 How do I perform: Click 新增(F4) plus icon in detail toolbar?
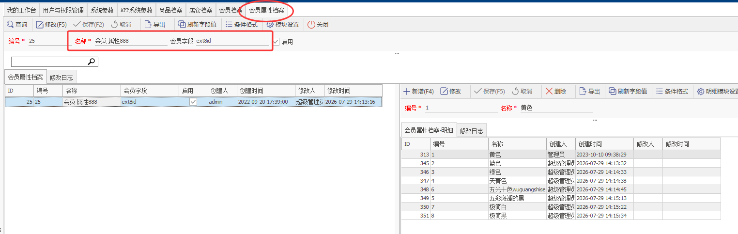[407, 91]
